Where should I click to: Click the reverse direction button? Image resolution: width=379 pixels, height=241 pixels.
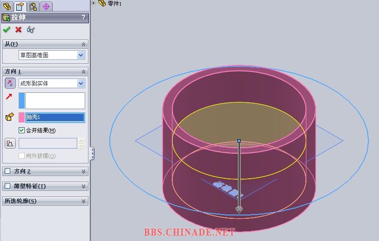[x=10, y=83]
